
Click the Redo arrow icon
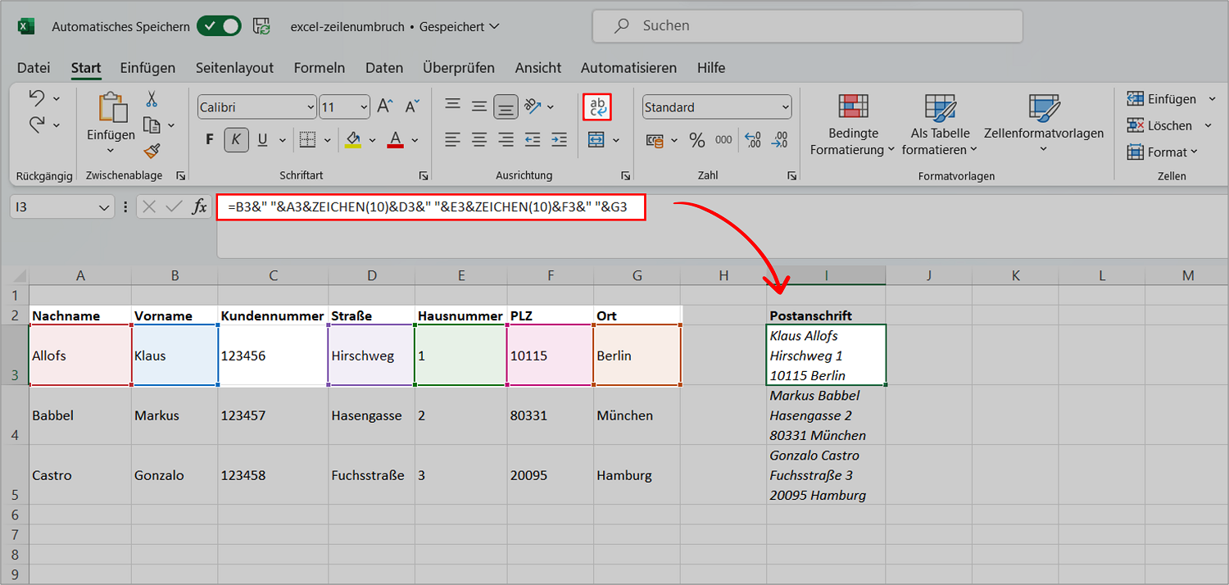coord(37,125)
